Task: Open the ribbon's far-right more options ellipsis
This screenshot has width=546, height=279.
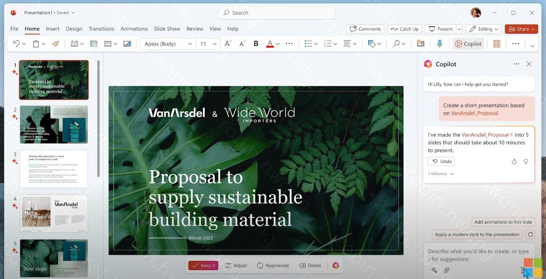Action: coord(516,44)
